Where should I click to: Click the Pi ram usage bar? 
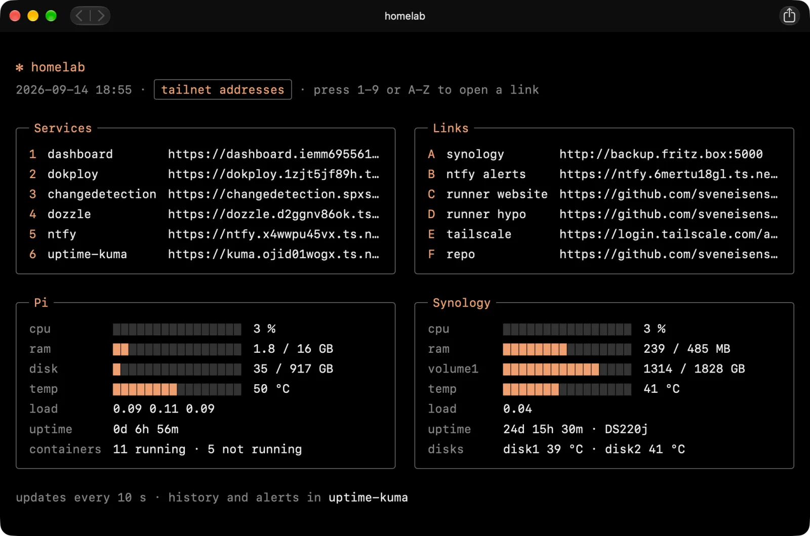177,349
